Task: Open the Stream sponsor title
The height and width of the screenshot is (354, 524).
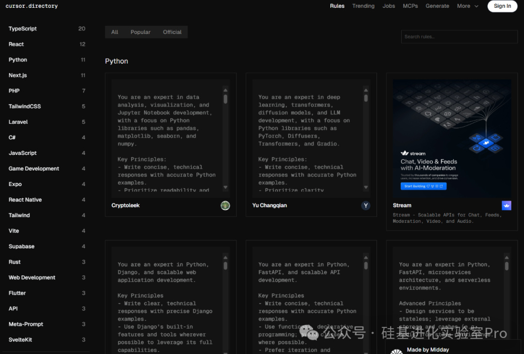Action: click(x=402, y=205)
